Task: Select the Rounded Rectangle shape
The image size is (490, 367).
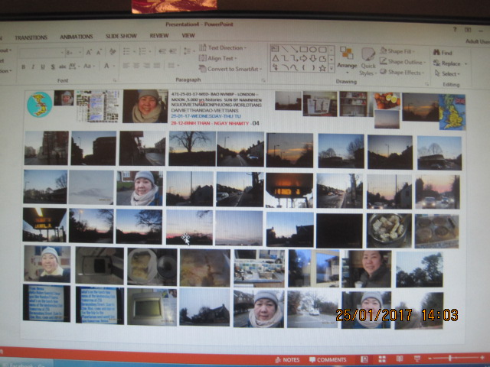Action: [322, 50]
